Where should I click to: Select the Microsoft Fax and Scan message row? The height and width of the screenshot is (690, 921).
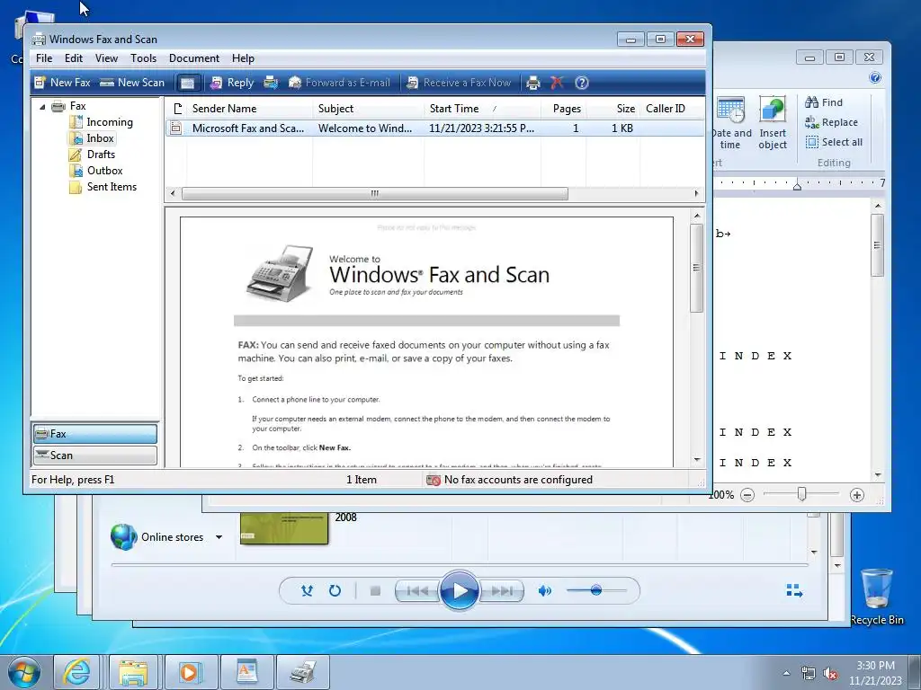tap(434, 128)
